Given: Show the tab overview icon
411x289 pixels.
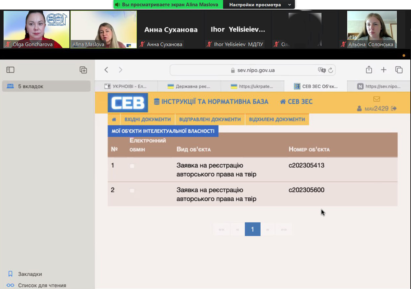Looking at the screenshot, I should (x=399, y=70).
